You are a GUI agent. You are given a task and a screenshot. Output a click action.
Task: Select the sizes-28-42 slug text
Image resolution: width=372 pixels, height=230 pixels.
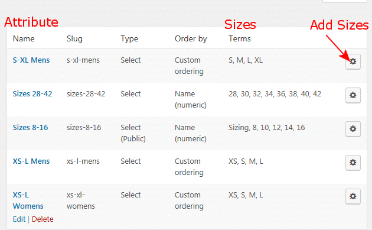[x=86, y=94]
